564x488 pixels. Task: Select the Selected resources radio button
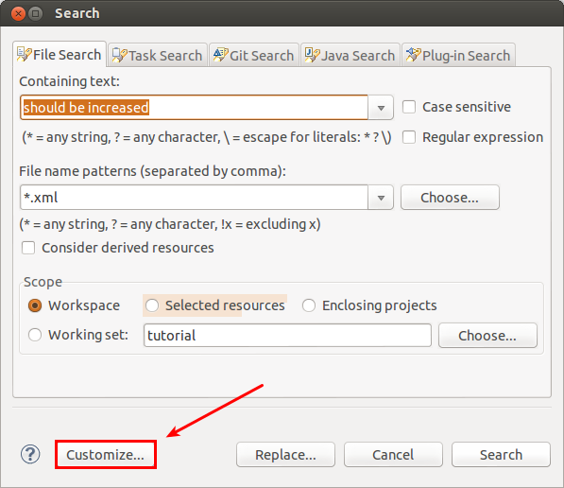tap(152, 305)
